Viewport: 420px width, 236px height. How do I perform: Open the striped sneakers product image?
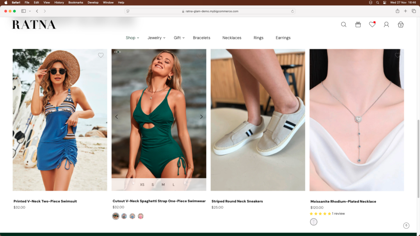258,120
